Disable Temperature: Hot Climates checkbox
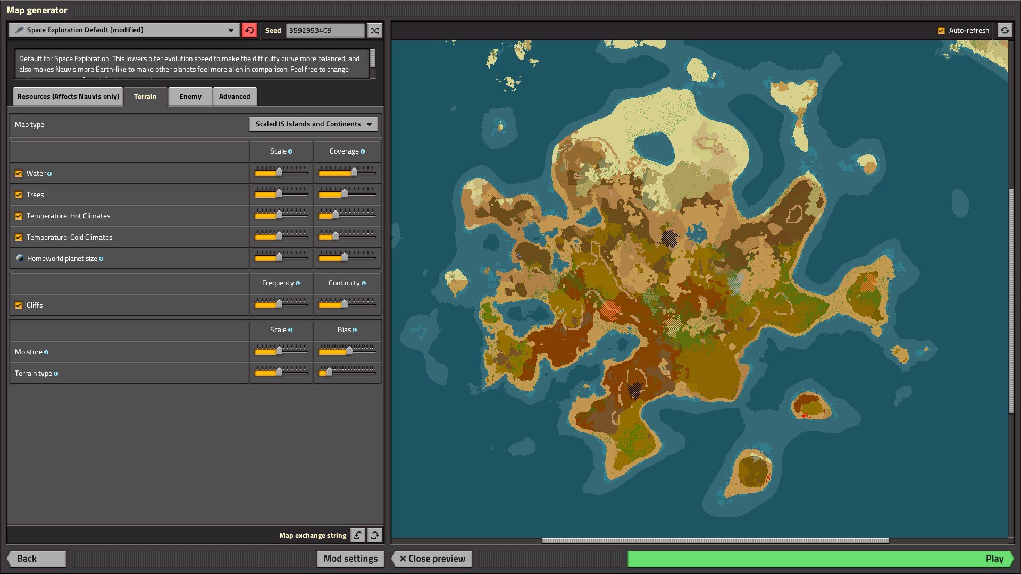1021x574 pixels. pos(19,216)
